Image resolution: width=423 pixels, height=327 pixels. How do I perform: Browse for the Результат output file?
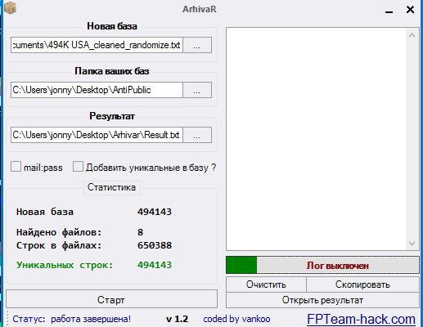(x=197, y=135)
